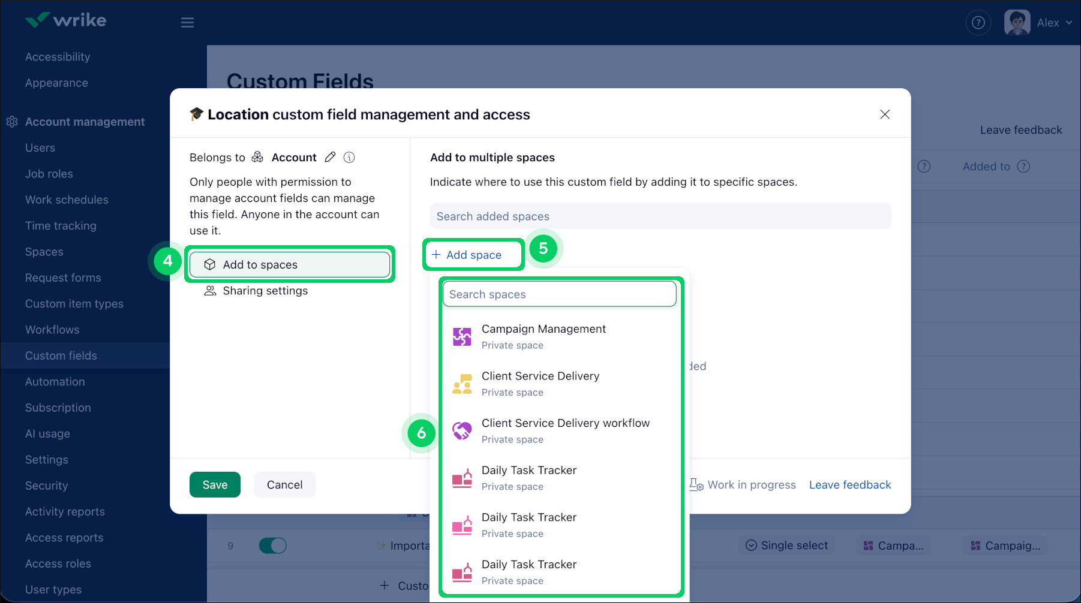
Task: Open Work schedules
Action: coord(67,200)
